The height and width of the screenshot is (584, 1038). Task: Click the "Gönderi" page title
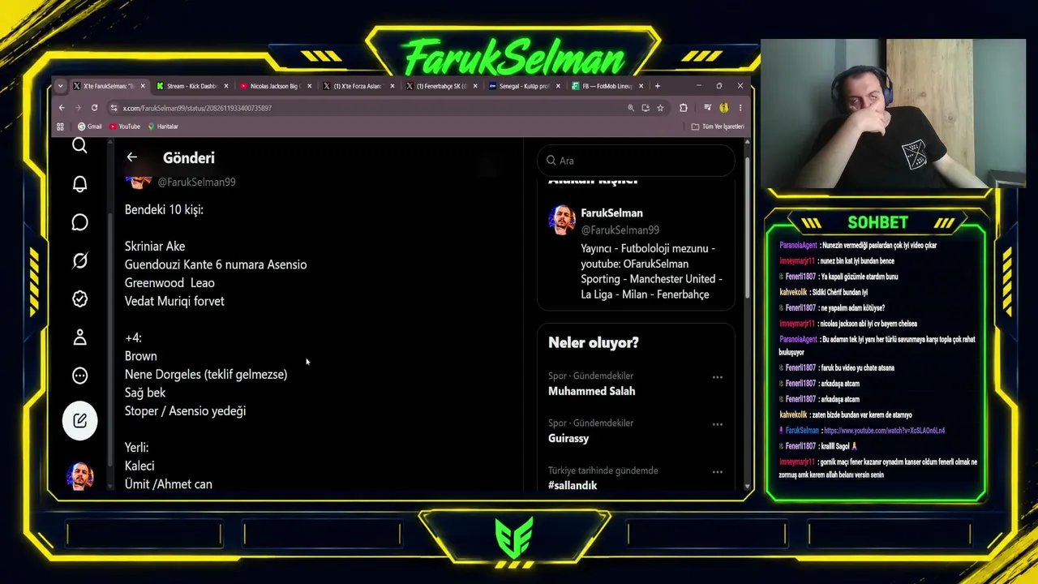tap(189, 158)
